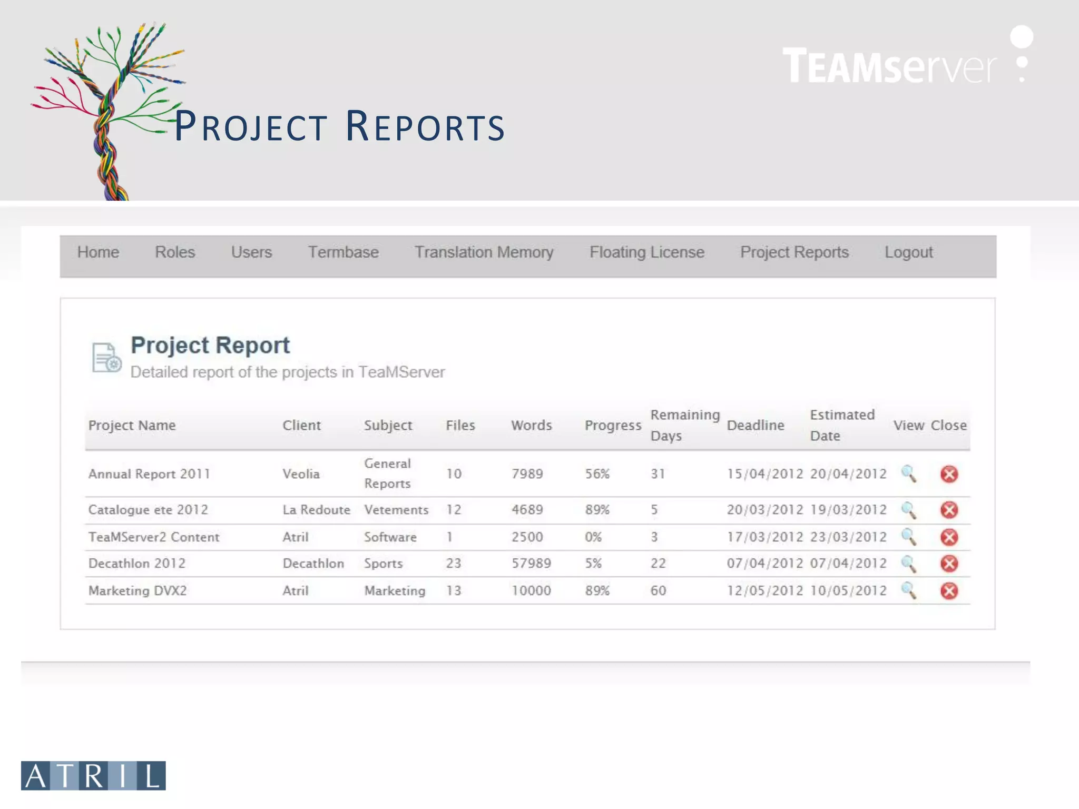1079x809 pixels.
Task: Select Termbase in navigation bar
Action: coord(343,252)
